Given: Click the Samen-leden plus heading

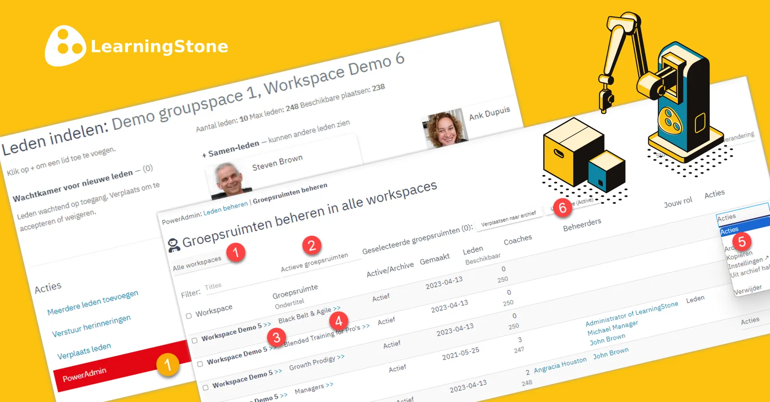Looking at the screenshot, I should click(x=231, y=150).
